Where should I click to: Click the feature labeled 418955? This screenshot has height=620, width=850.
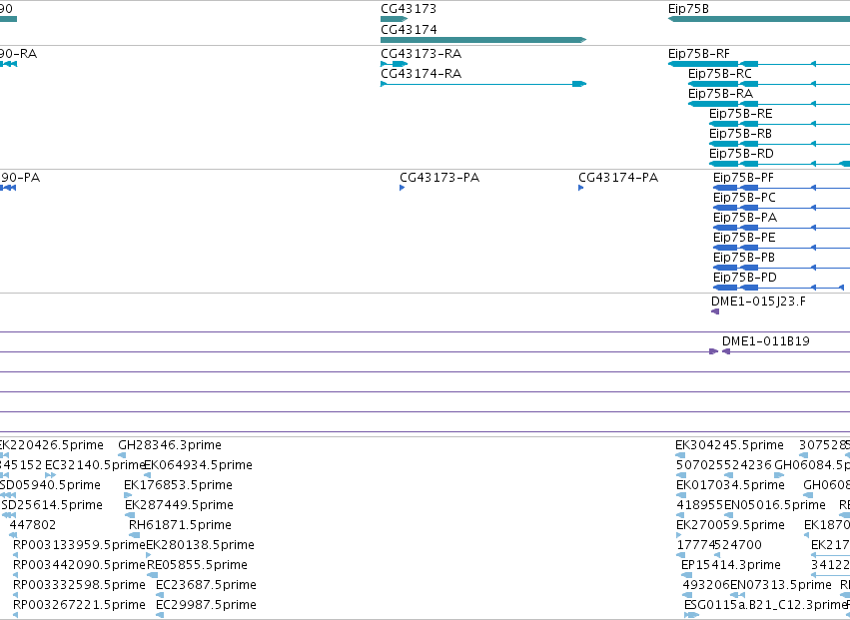coord(699,504)
